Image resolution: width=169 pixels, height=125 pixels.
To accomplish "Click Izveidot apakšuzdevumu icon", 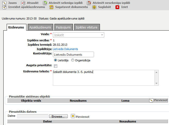I will pos(4,7).
